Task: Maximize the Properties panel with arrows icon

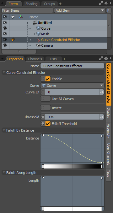Action: click(x=101, y=59)
